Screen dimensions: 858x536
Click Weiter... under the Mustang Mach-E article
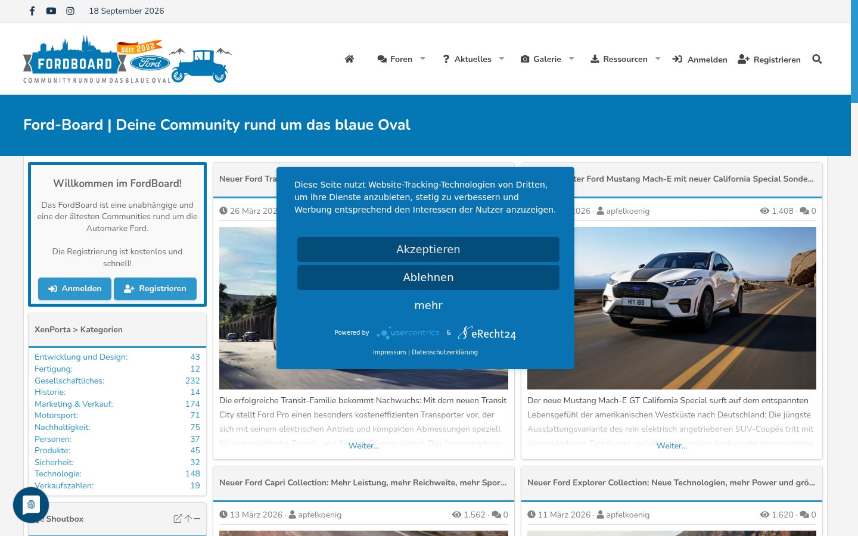coord(672,445)
